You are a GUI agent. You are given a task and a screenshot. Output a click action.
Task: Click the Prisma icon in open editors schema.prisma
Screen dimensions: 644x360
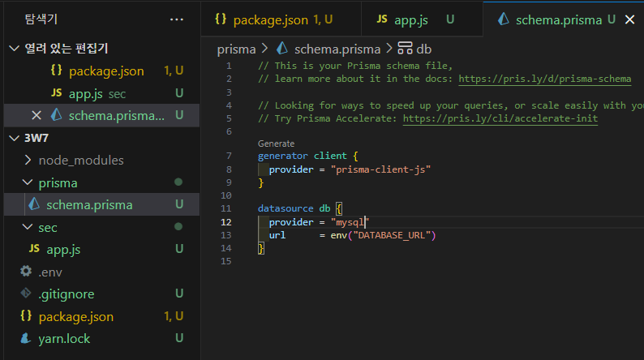pos(56,115)
